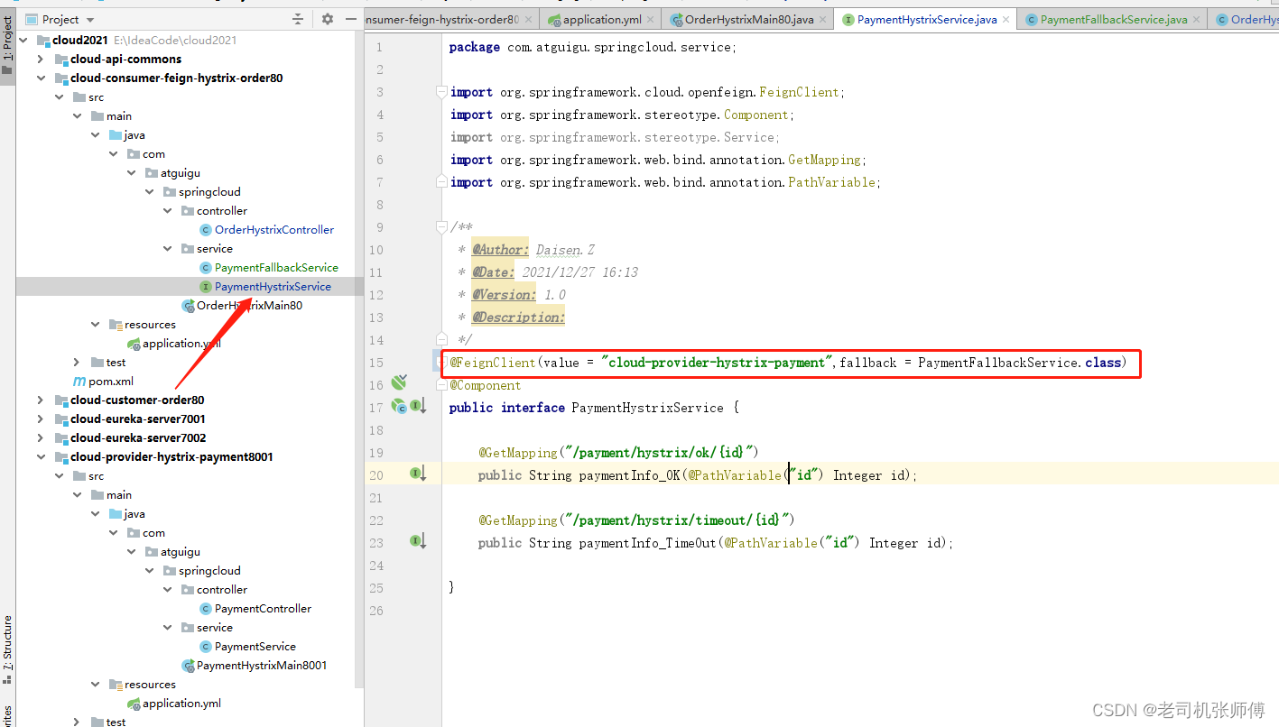Expand the cloud-eureka-server7002 module

coord(41,437)
